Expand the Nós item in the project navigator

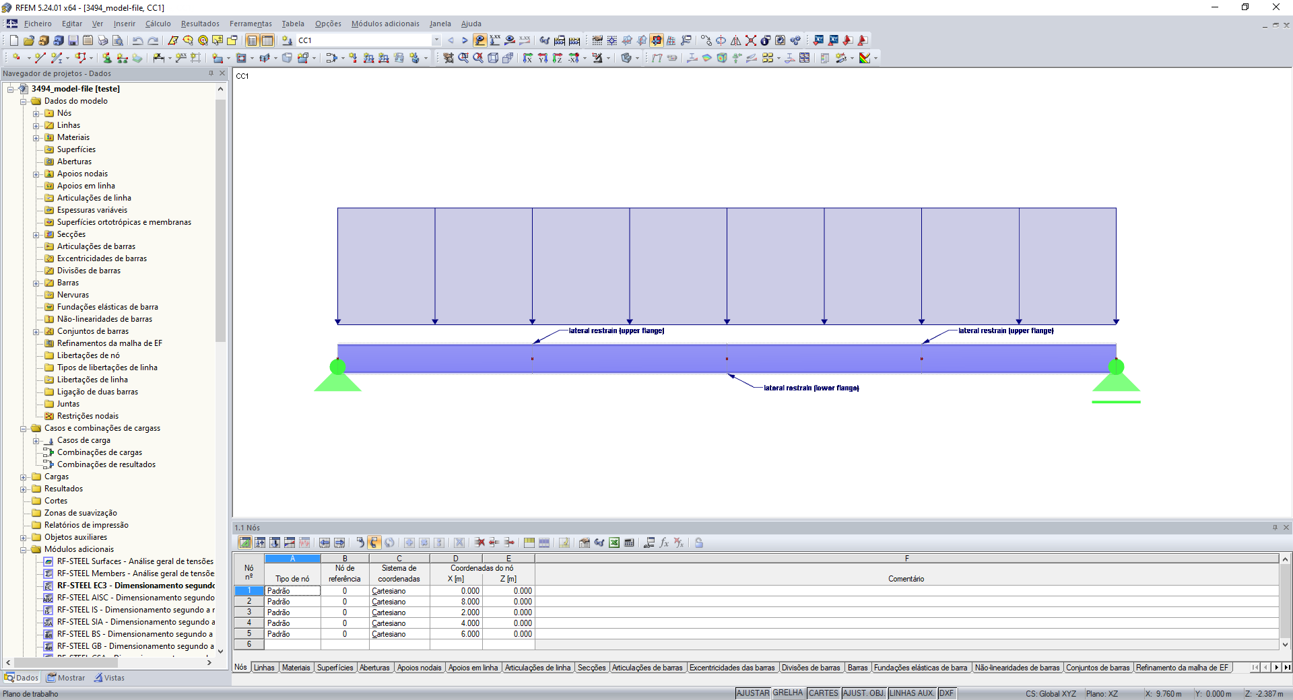(36, 112)
